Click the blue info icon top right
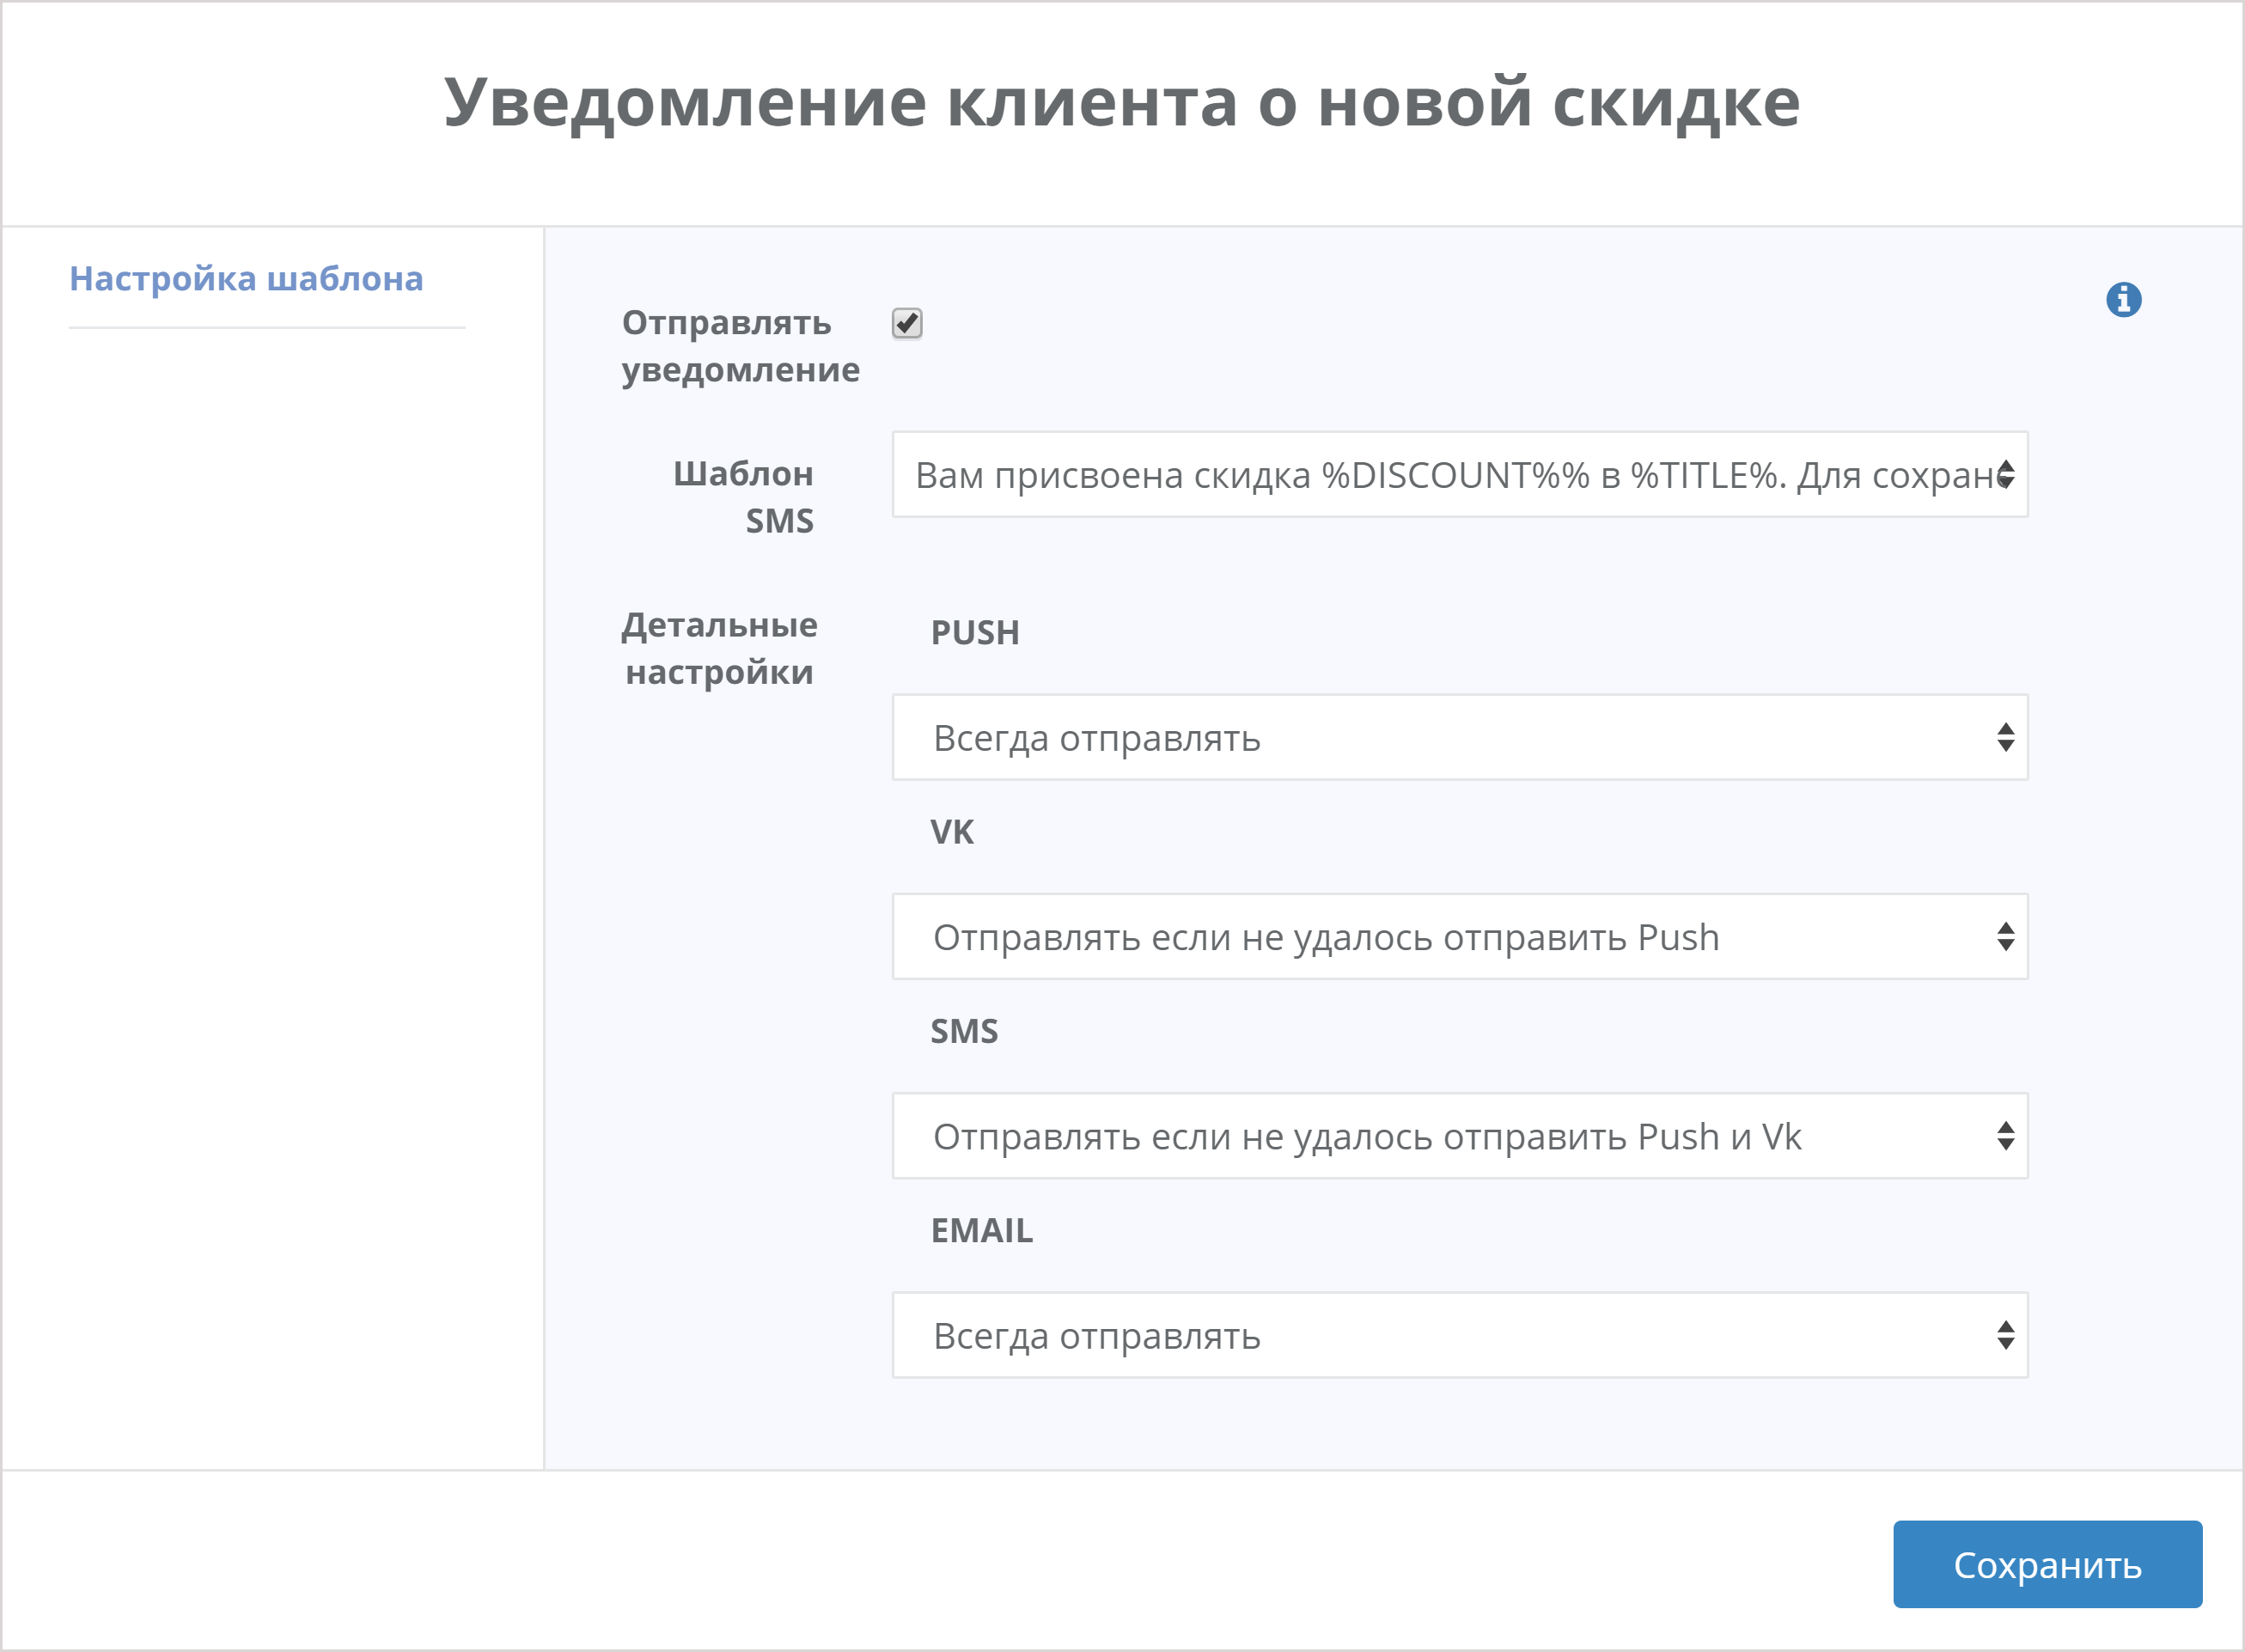Screen dimensions: 2245x1652 pyautogui.click(x=2125, y=301)
